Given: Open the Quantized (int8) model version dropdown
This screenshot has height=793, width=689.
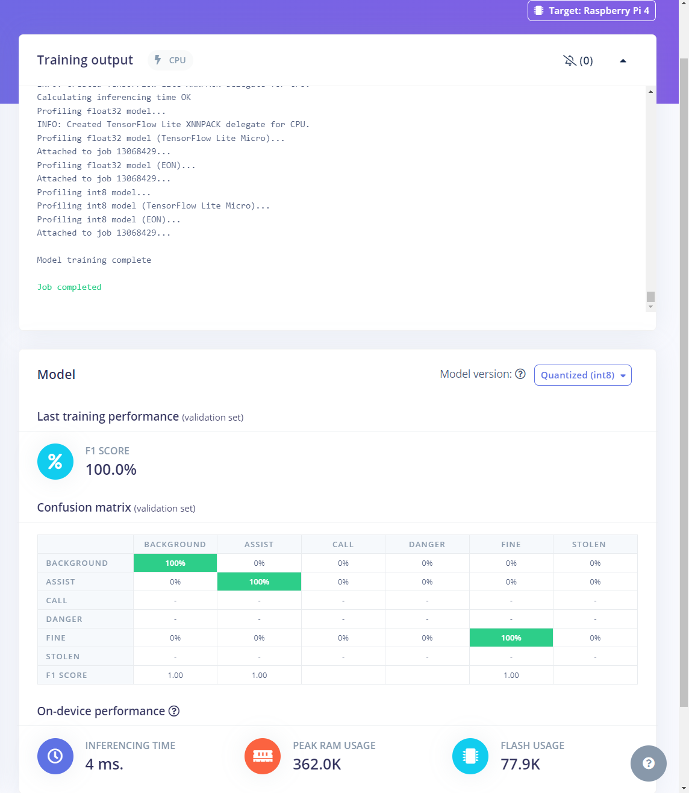Looking at the screenshot, I should click(x=582, y=375).
